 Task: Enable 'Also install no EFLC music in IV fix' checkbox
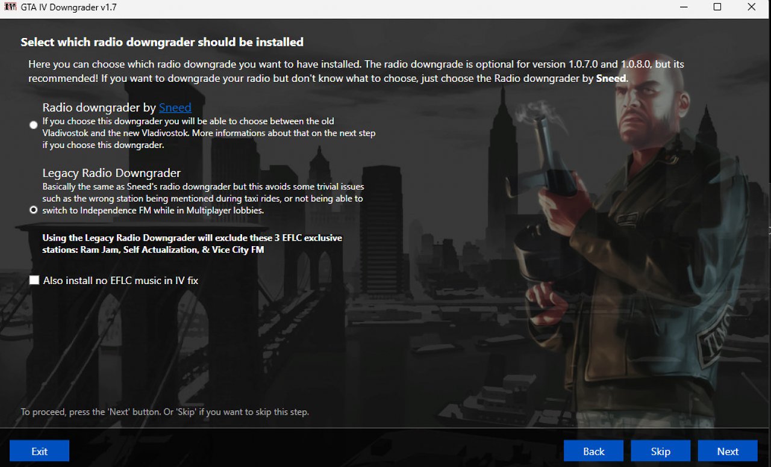[x=34, y=280]
